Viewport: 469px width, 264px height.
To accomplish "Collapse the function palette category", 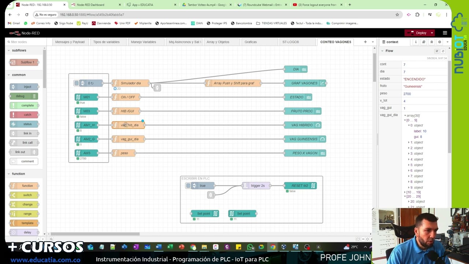I will (x=9, y=174).
